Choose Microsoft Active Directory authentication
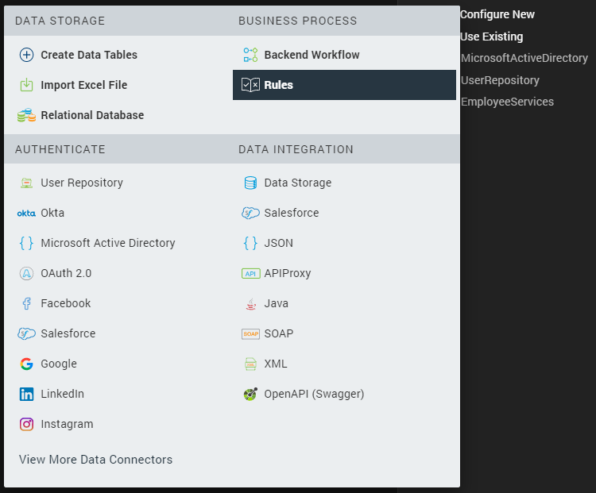Screen dimensions: 596x493 (x=107, y=243)
